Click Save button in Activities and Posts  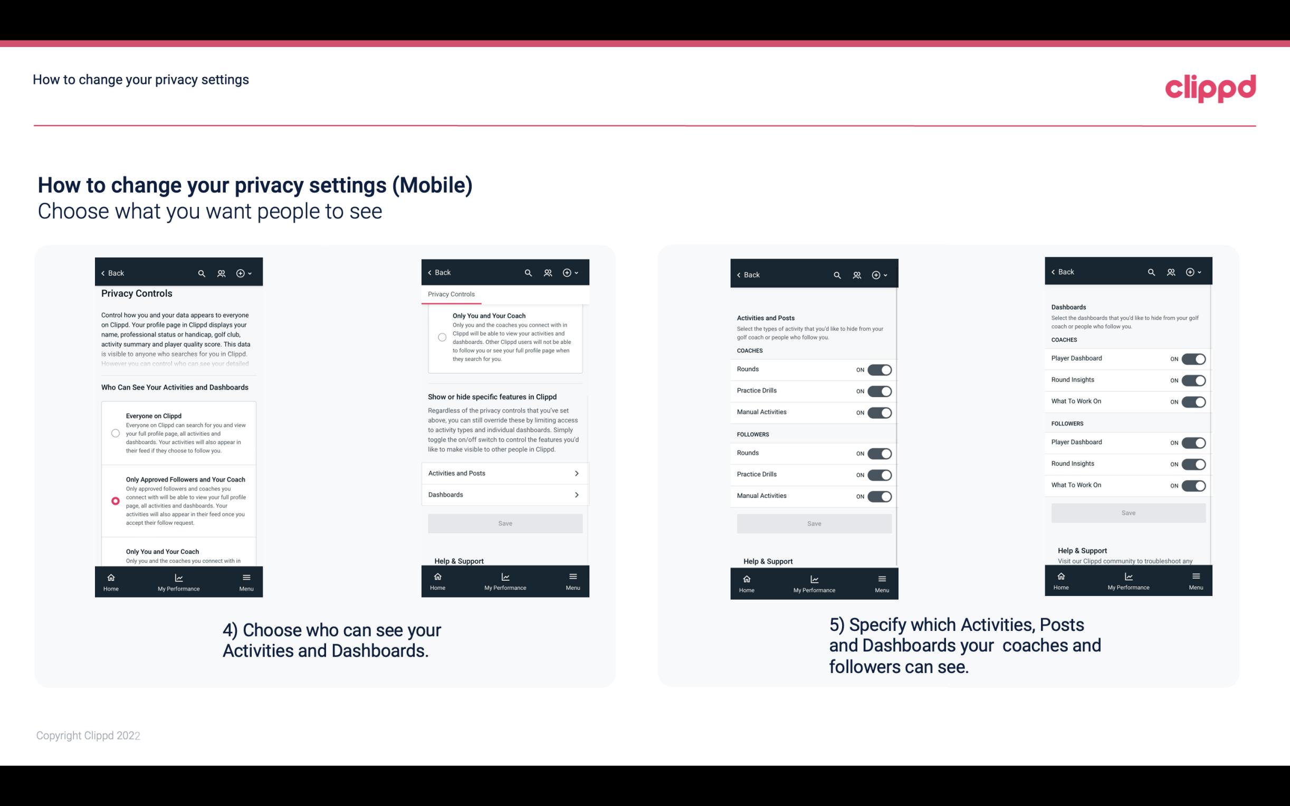[814, 523]
